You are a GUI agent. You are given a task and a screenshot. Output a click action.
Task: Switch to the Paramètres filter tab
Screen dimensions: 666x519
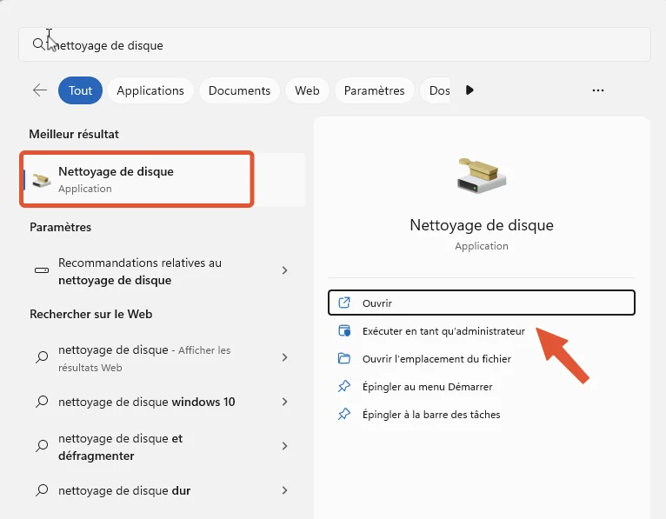374,90
